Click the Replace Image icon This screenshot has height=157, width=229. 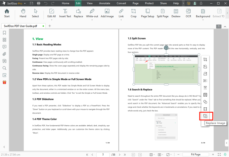click(x=205, y=116)
